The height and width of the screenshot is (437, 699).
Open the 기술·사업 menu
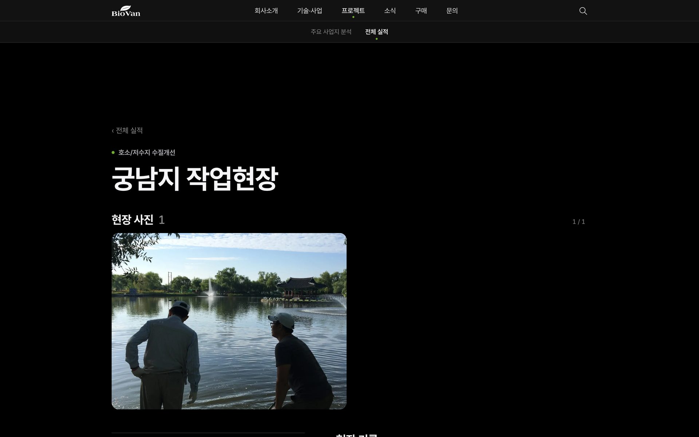tap(309, 11)
